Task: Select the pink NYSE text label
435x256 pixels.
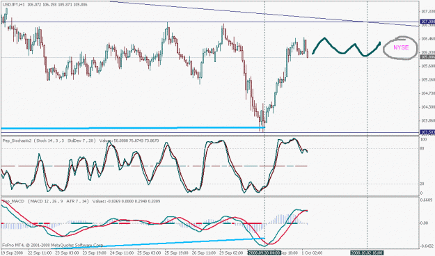Action: (x=401, y=47)
